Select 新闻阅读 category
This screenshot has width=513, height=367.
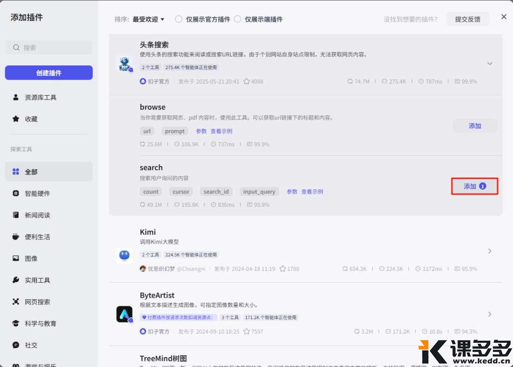pyautogui.click(x=49, y=215)
